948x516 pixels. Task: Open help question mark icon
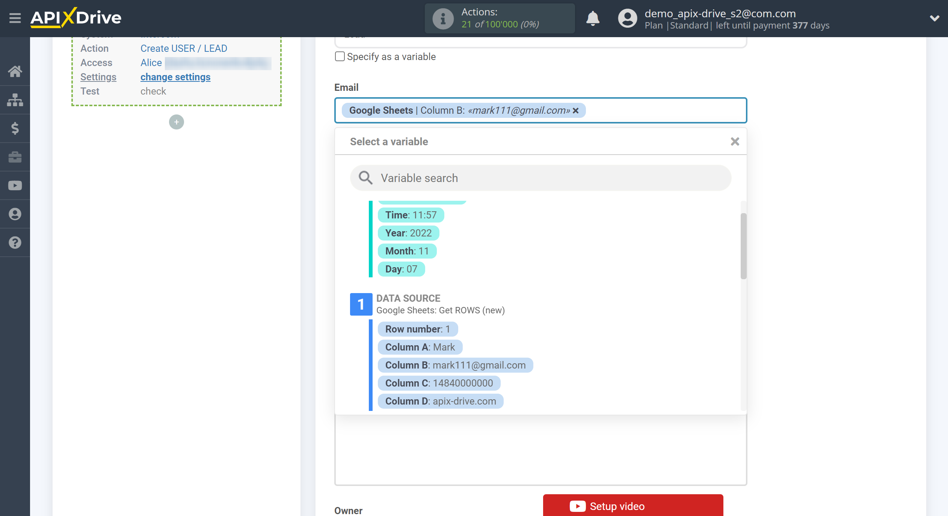(15, 242)
